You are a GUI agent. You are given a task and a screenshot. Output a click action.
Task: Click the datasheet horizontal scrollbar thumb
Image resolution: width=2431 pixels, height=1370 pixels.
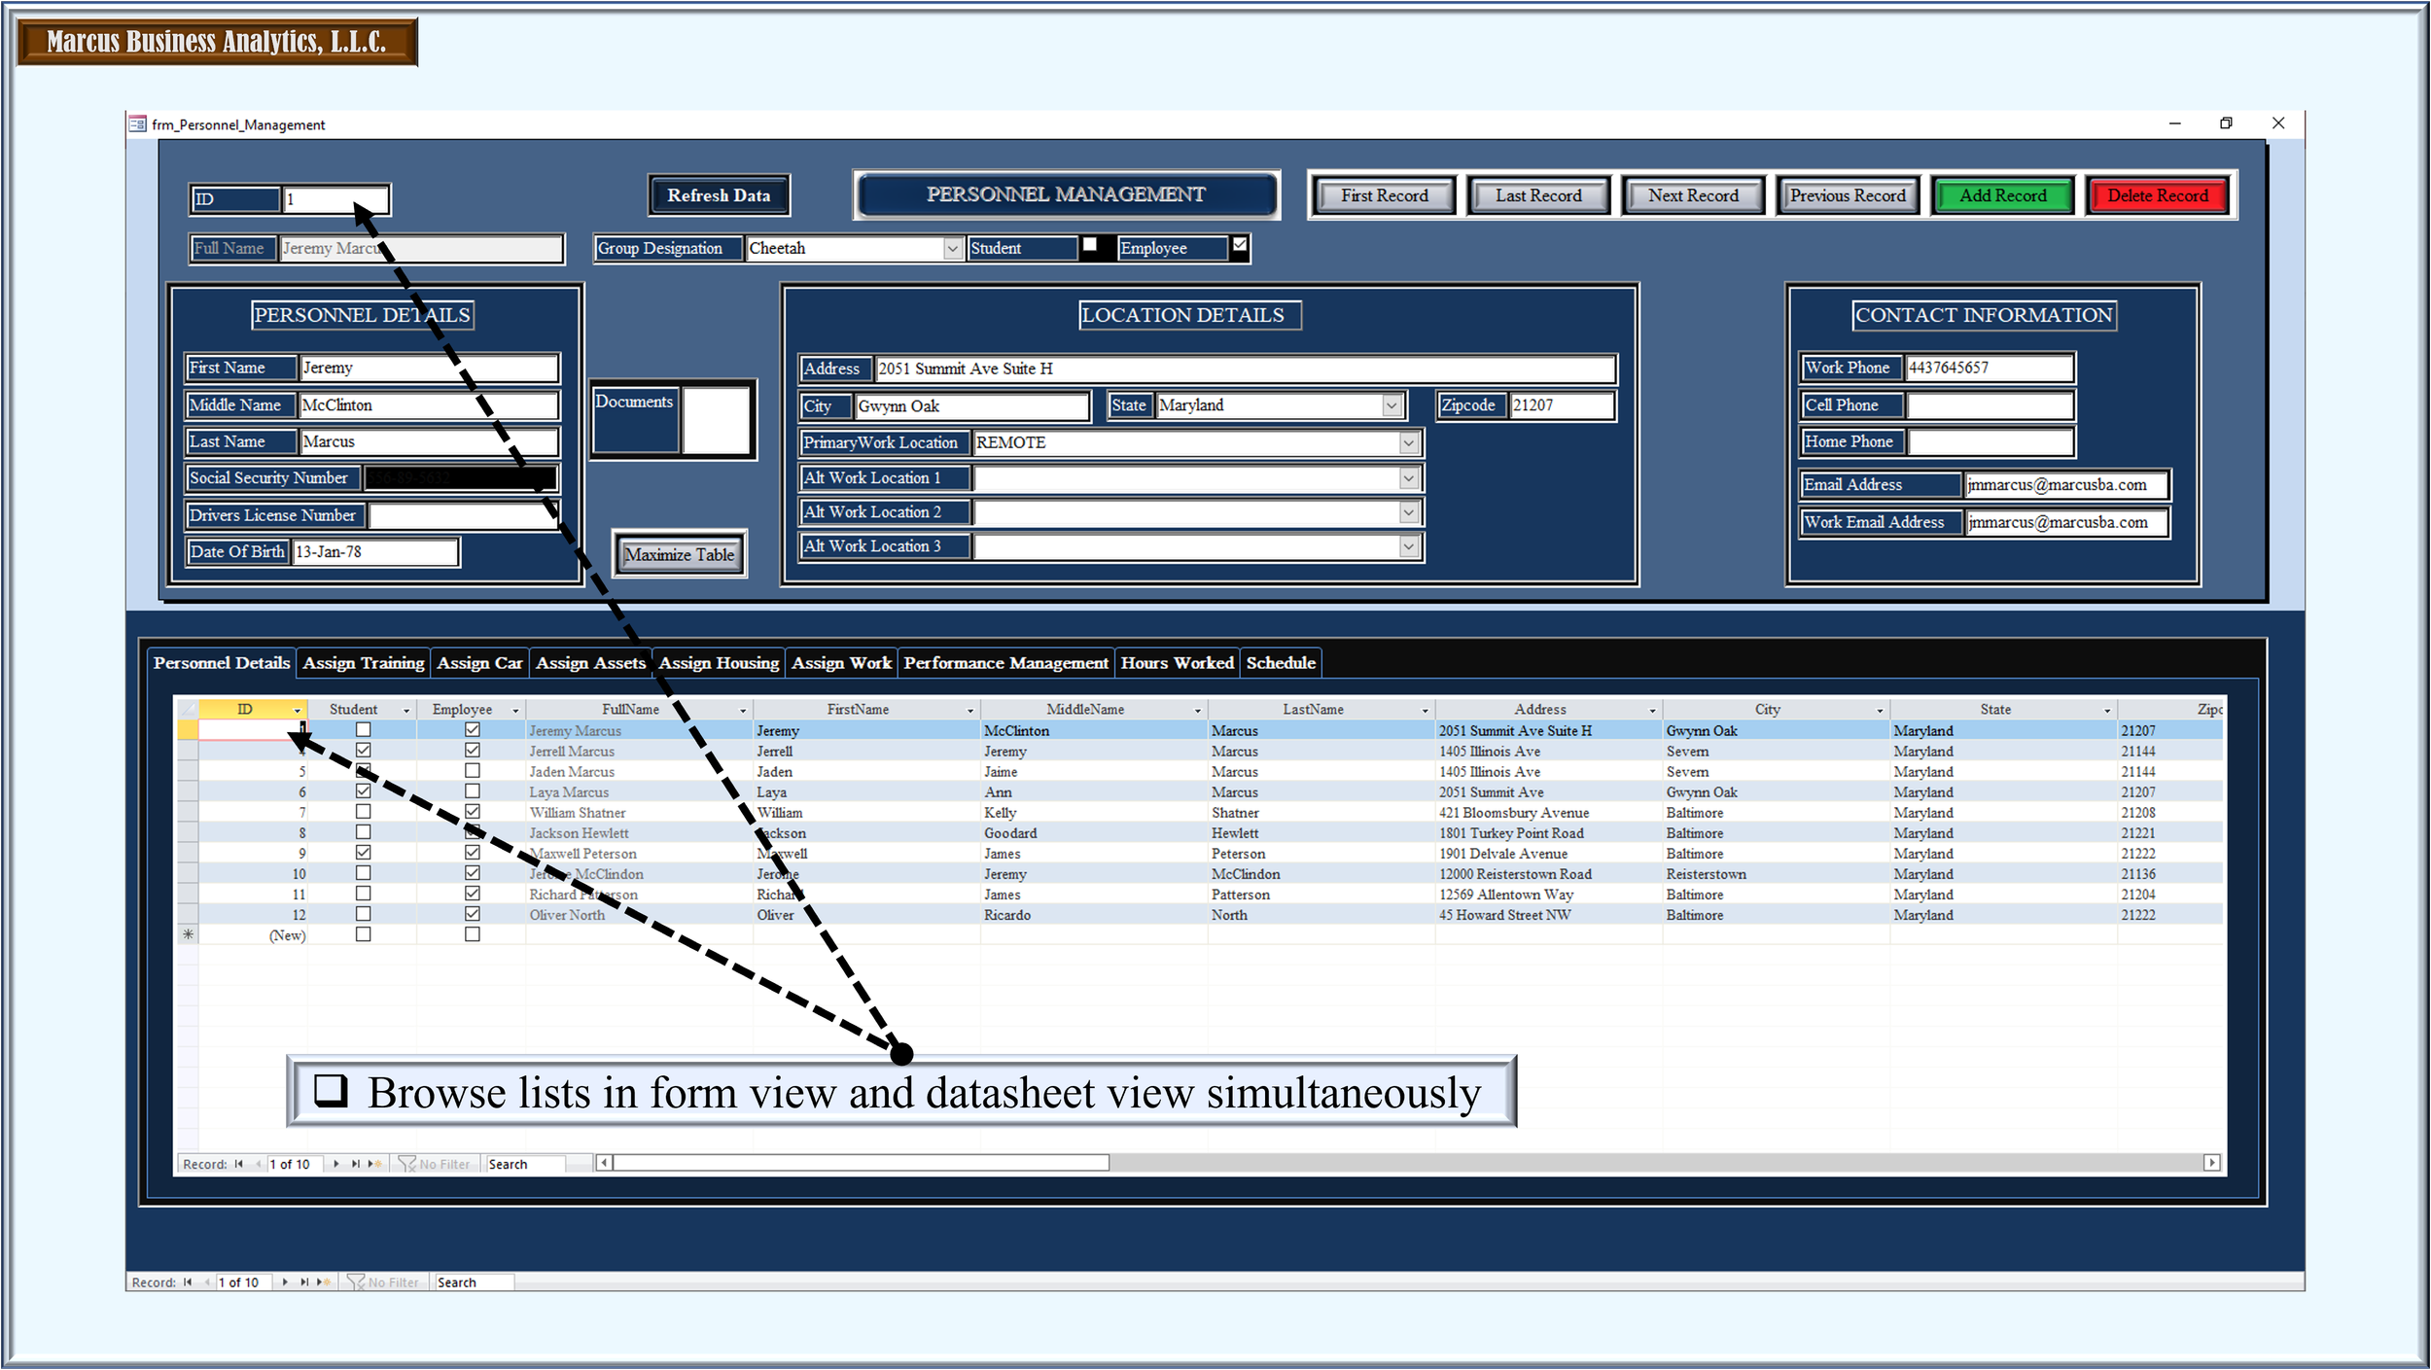click(861, 1163)
